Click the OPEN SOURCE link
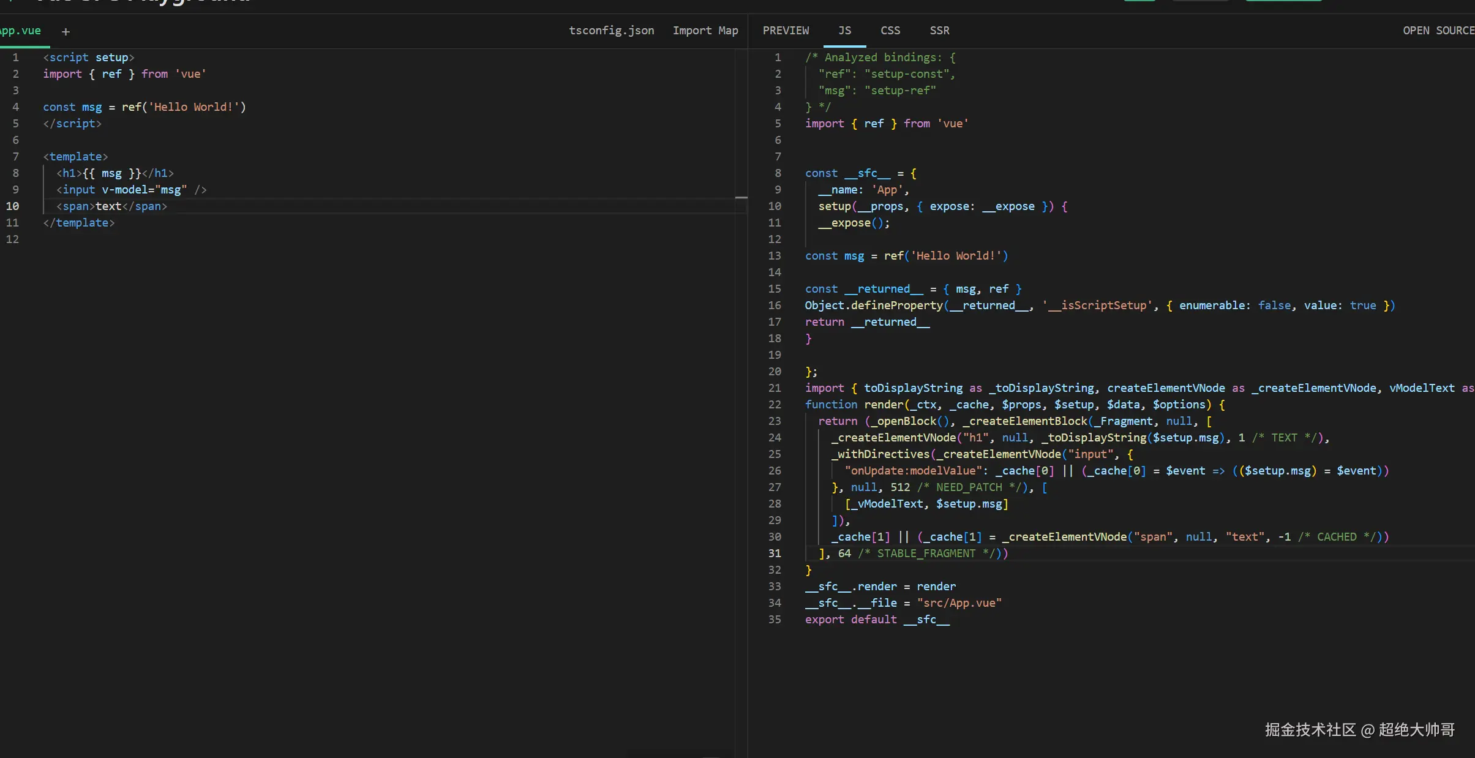 [x=1438, y=31]
